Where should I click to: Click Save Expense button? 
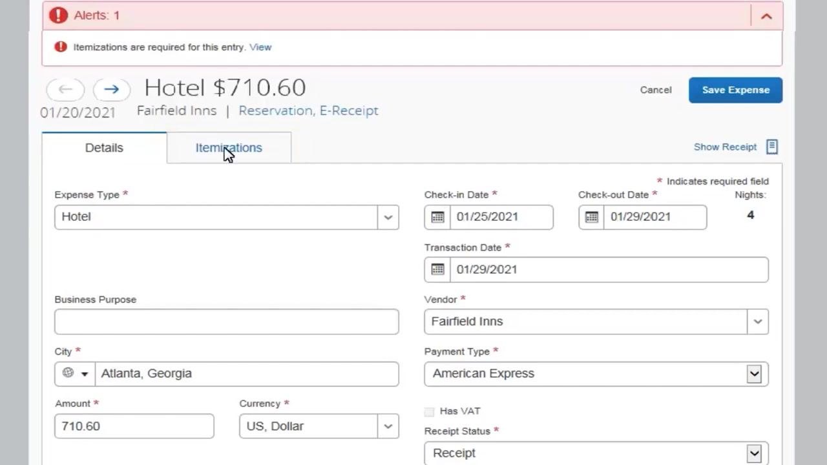(x=735, y=90)
